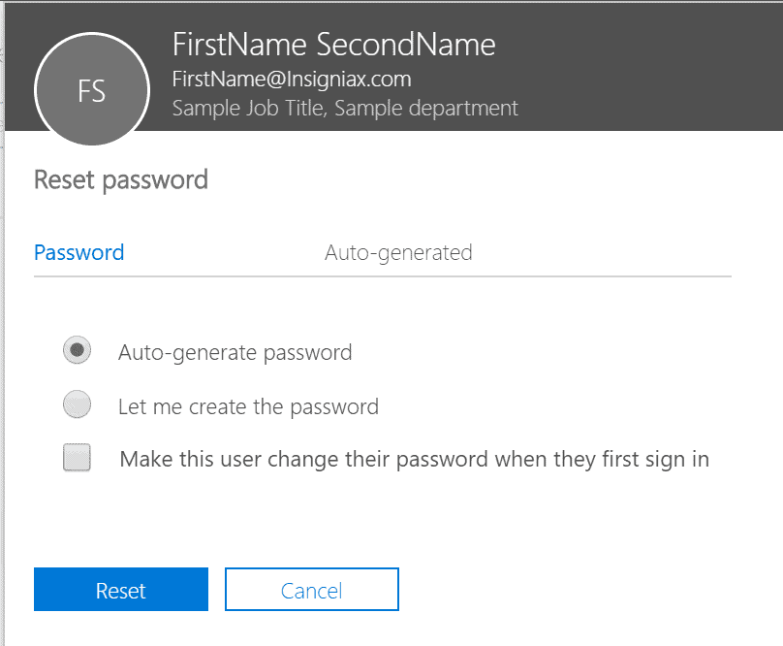The image size is (783, 646).
Task: Click the Reset password heading
Action: [x=121, y=180]
